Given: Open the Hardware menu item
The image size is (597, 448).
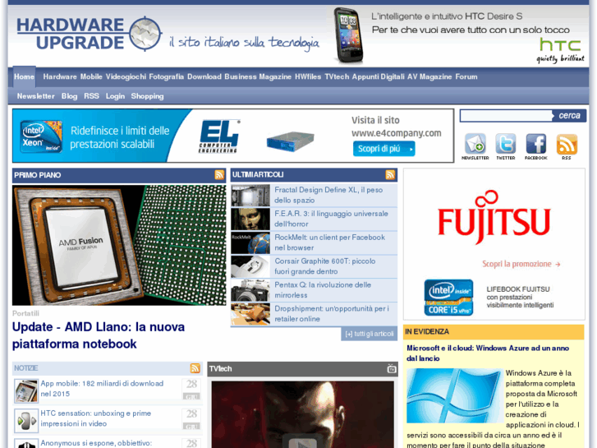Looking at the screenshot, I should (60, 76).
